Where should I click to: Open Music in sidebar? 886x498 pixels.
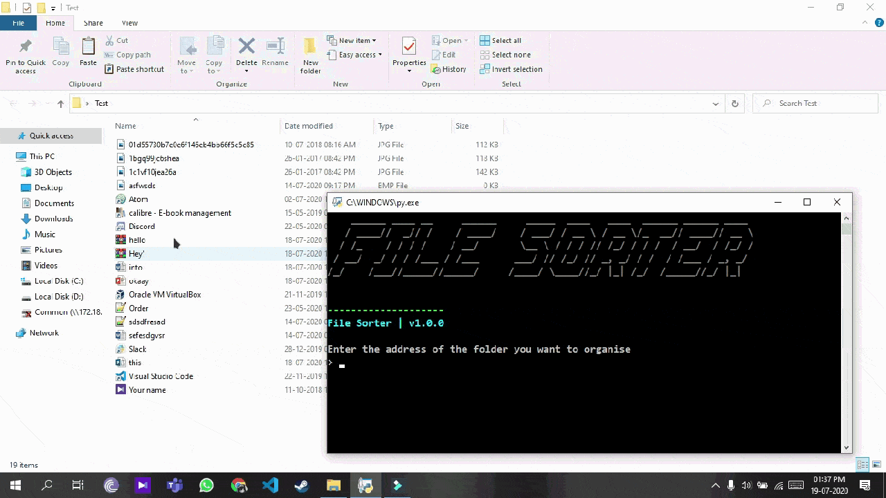pyautogui.click(x=45, y=234)
